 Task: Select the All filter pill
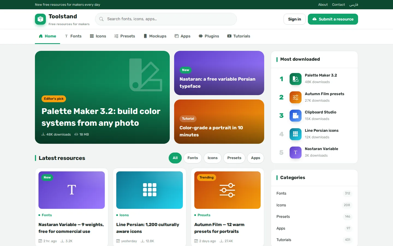(175, 158)
